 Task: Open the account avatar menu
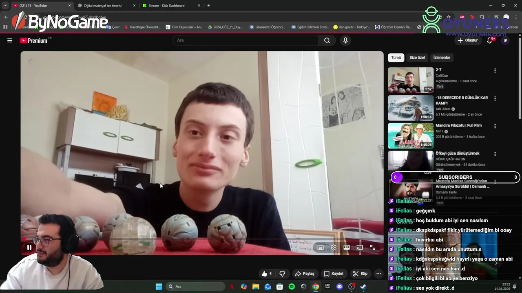(x=505, y=40)
